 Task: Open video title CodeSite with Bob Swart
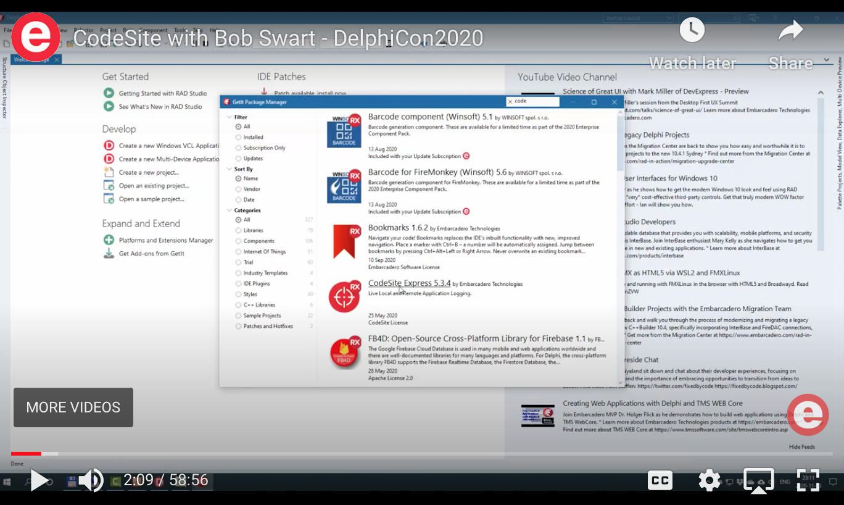[x=278, y=38]
